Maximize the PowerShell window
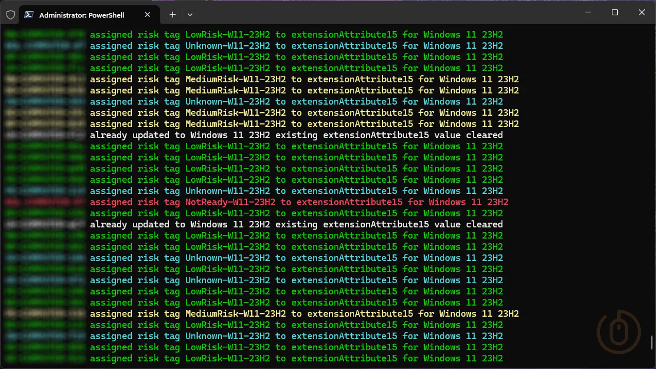The image size is (656, 369). tap(615, 12)
